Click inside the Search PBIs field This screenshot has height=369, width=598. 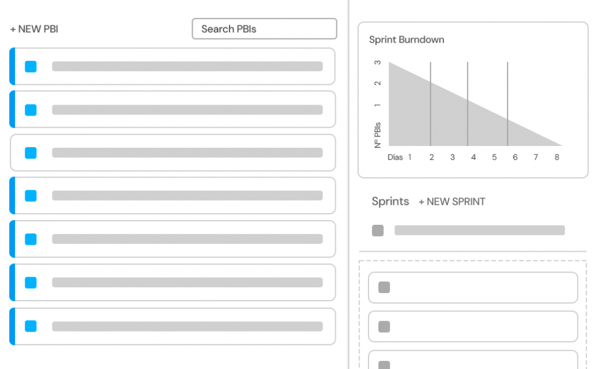click(264, 29)
